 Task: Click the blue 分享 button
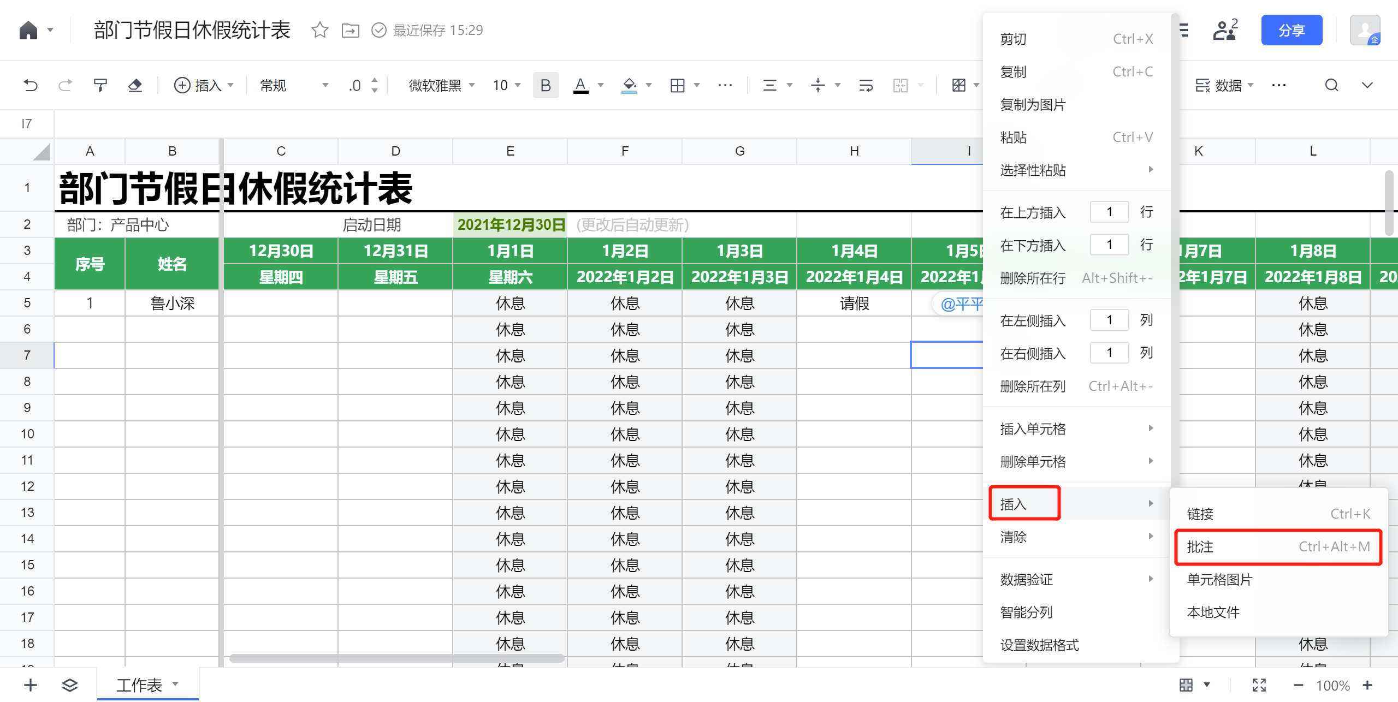(x=1291, y=30)
